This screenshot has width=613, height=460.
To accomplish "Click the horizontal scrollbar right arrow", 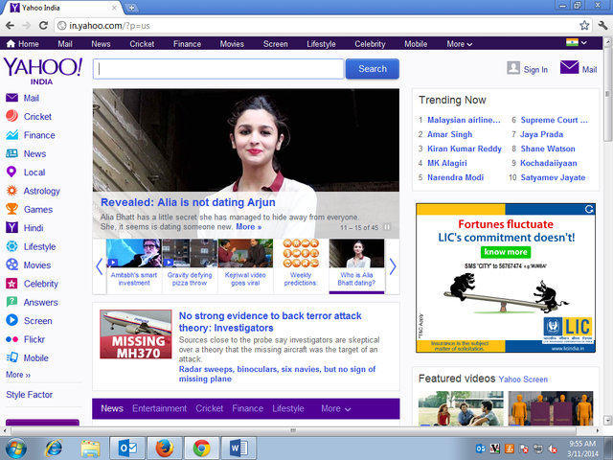I will 598,430.
